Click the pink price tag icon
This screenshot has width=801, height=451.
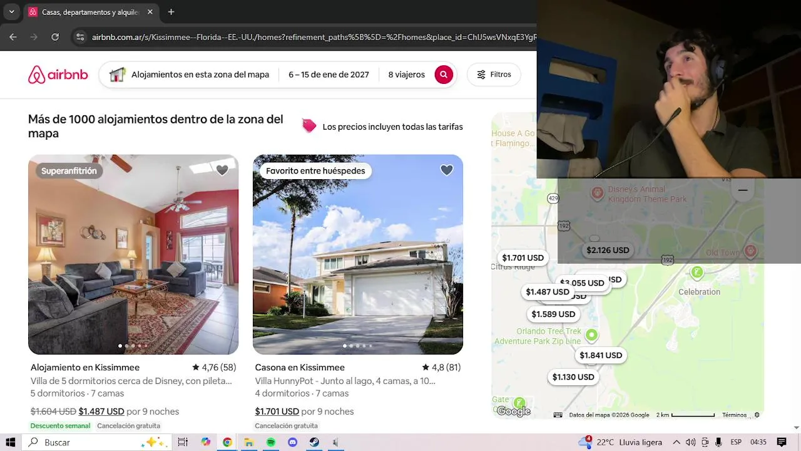(x=309, y=126)
